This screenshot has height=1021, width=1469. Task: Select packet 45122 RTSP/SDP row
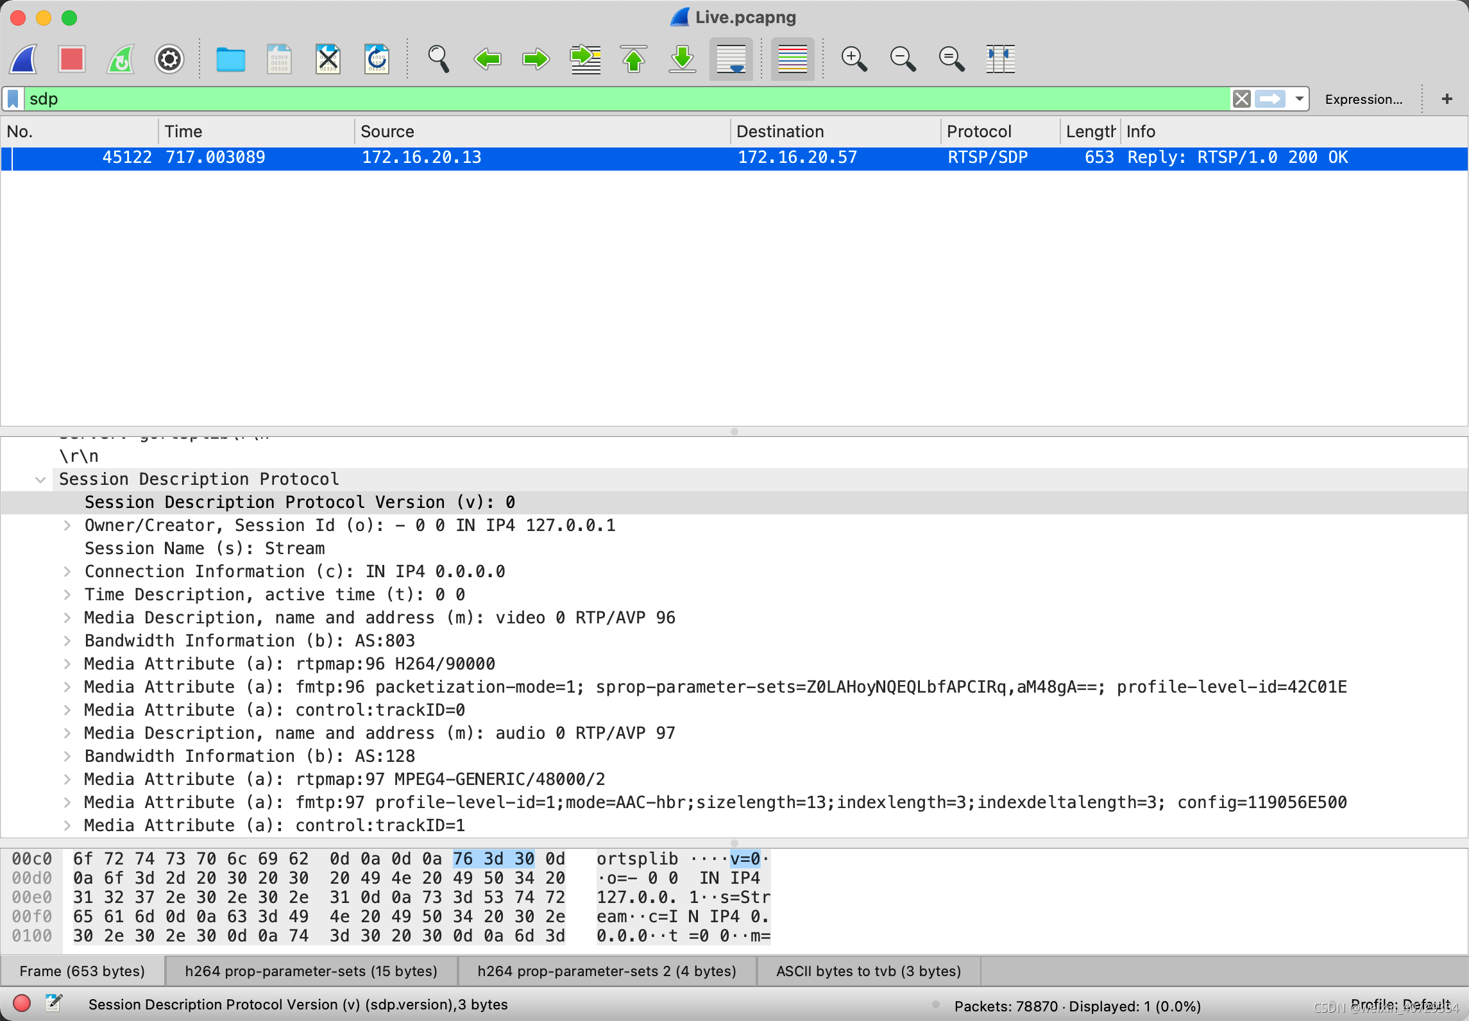pyautogui.click(x=734, y=158)
